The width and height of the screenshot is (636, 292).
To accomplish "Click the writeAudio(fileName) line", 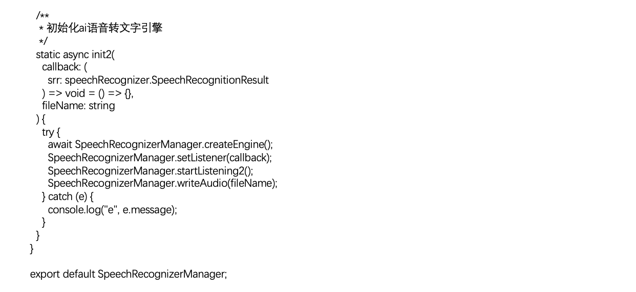I will click(162, 183).
